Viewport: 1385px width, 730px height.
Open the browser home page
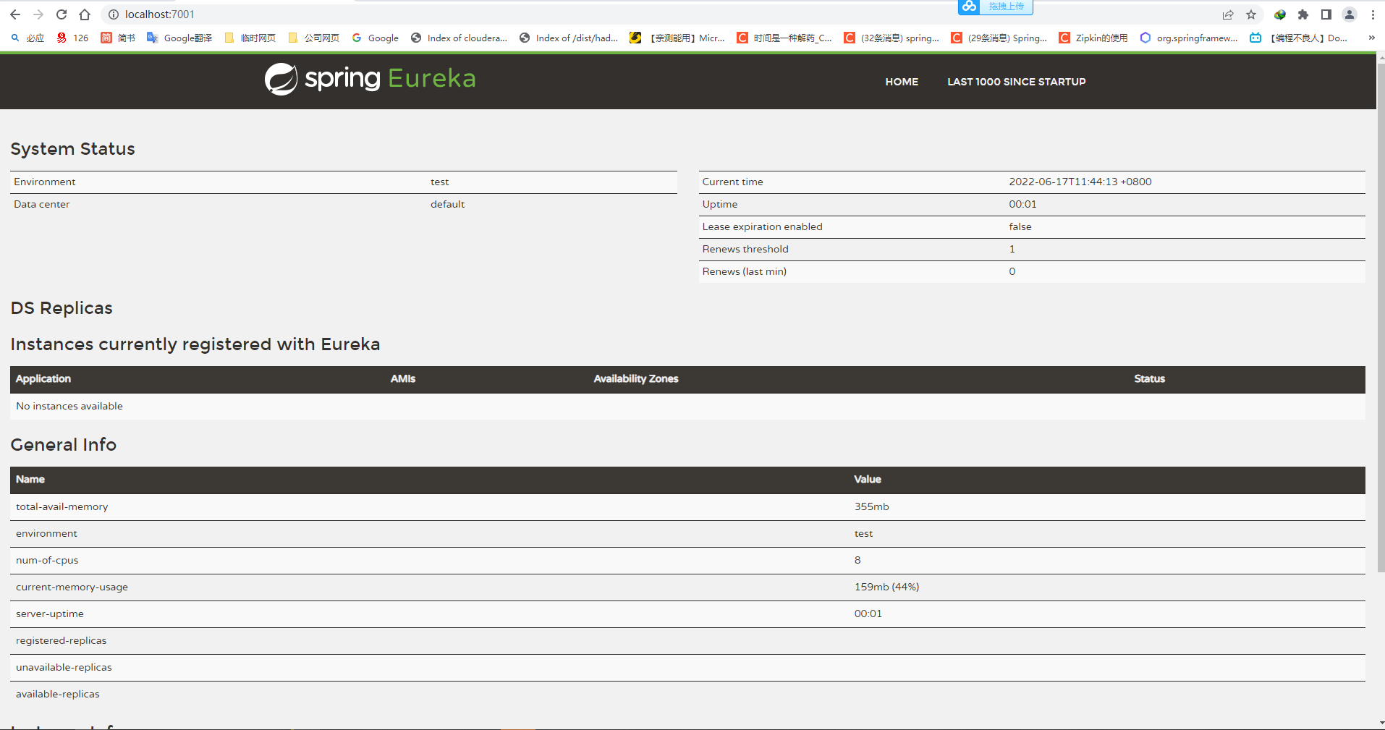pos(85,14)
